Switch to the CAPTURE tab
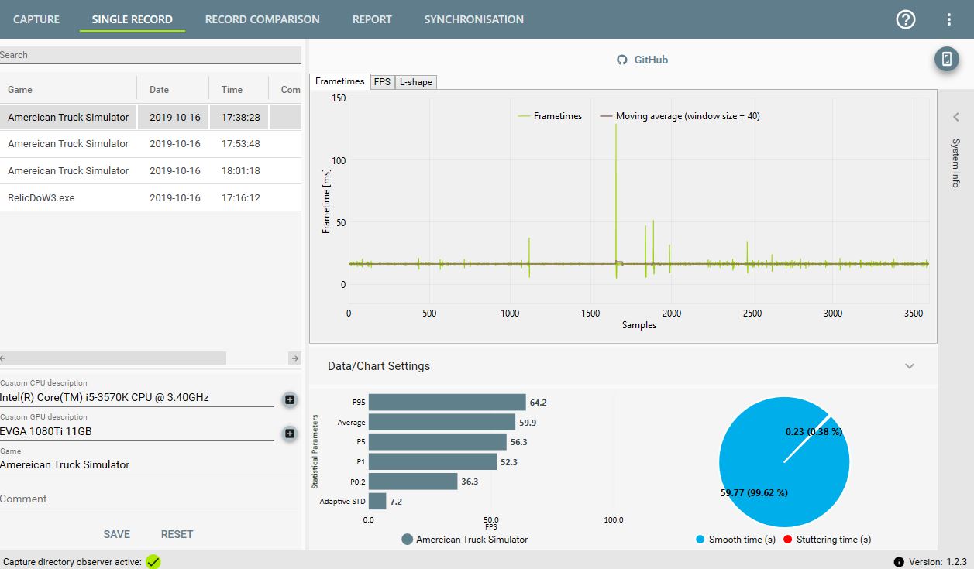This screenshot has width=974, height=569. click(x=36, y=19)
